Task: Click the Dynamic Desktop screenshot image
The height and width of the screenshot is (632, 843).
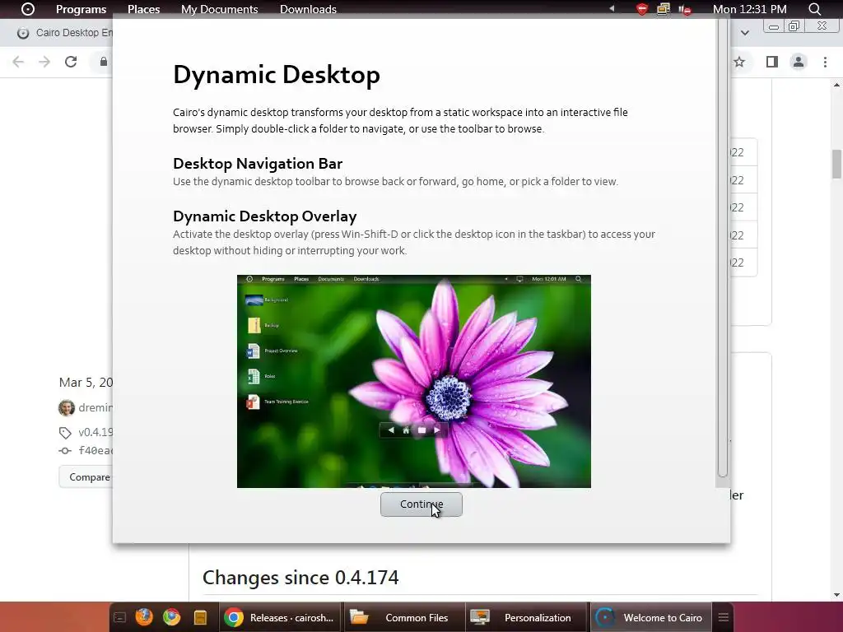Action: tap(414, 382)
